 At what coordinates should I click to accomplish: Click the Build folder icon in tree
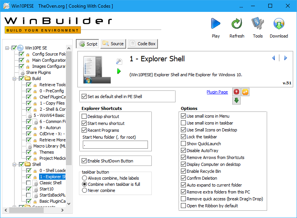(x=28, y=79)
